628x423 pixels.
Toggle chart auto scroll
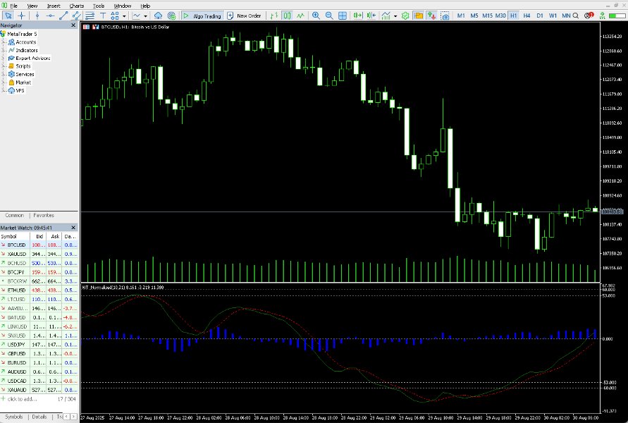[357, 16]
